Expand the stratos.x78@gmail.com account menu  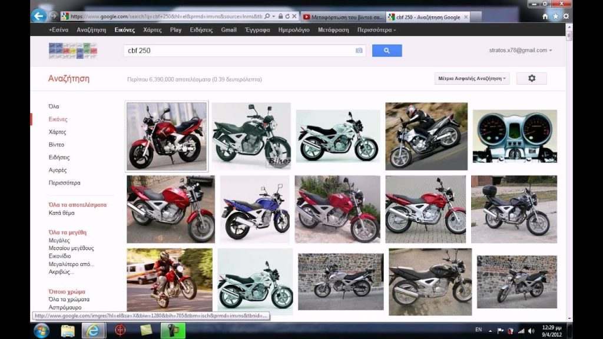(x=521, y=51)
